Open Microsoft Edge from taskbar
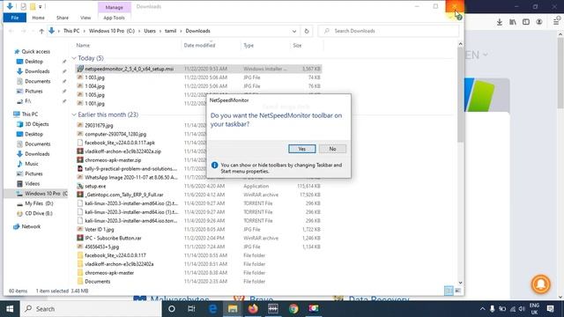 click(x=212, y=309)
